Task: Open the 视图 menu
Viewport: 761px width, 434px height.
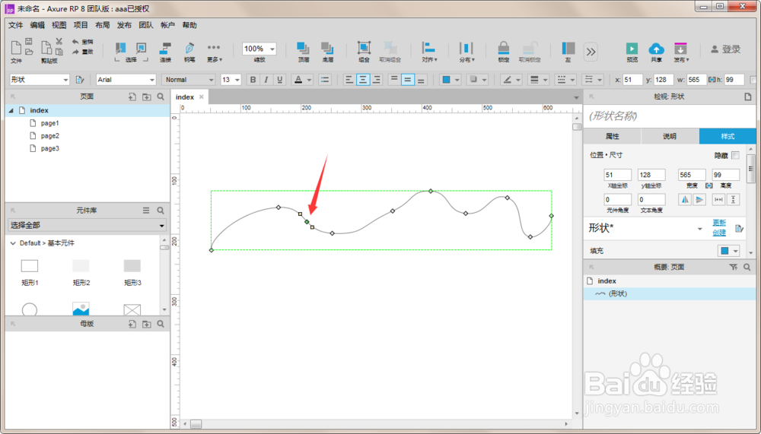Action: click(x=59, y=25)
